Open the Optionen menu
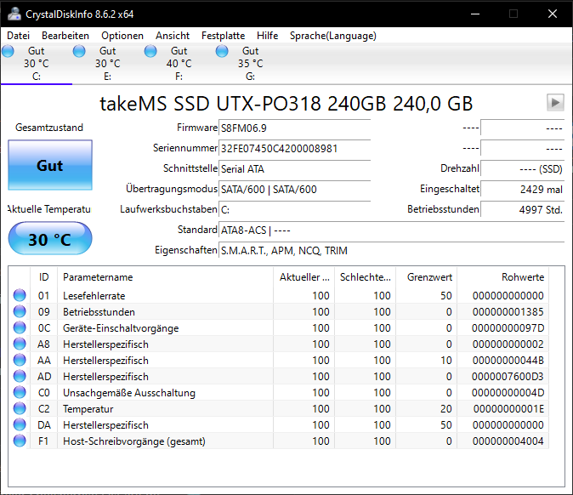573x495 pixels. (x=122, y=36)
